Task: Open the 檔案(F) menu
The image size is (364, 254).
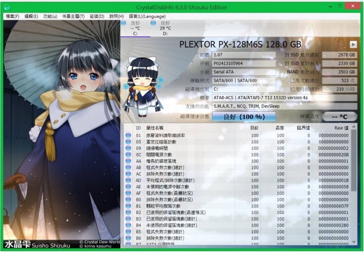Action: (x=12, y=16)
